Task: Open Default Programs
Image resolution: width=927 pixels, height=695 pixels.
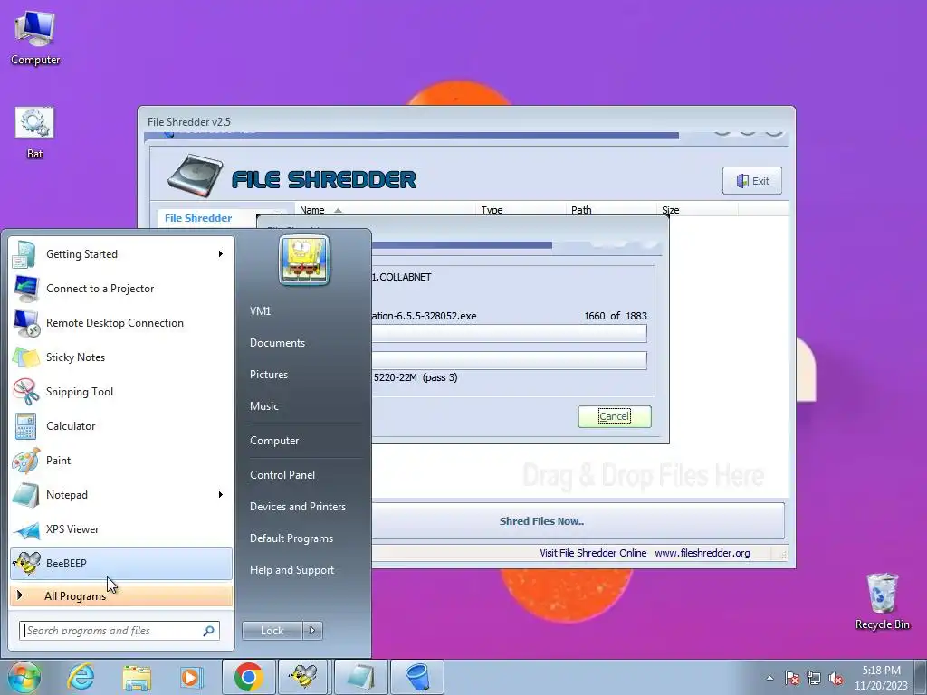Action: [291, 538]
